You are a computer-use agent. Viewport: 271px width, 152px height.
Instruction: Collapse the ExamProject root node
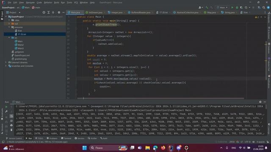(x=6, y=17)
